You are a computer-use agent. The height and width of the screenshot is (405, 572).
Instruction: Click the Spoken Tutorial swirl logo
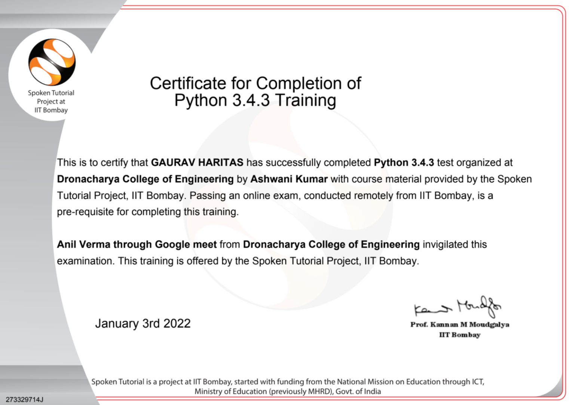[52, 62]
